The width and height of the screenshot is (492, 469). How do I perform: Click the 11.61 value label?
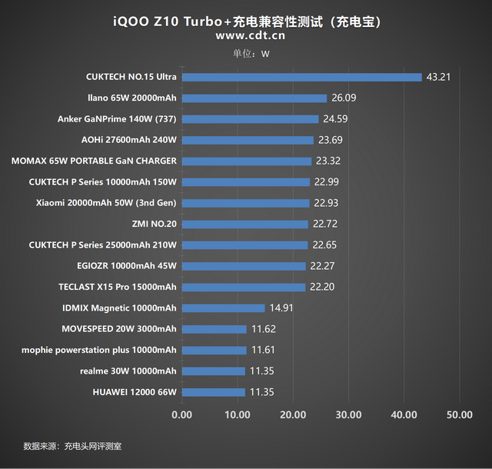coord(263,351)
